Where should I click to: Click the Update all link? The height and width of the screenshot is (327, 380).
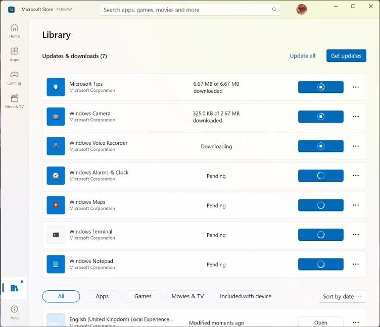point(303,56)
